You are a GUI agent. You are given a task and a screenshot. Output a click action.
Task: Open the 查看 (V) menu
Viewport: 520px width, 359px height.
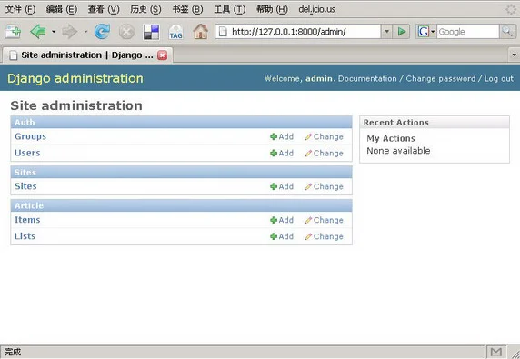[104, 9]
